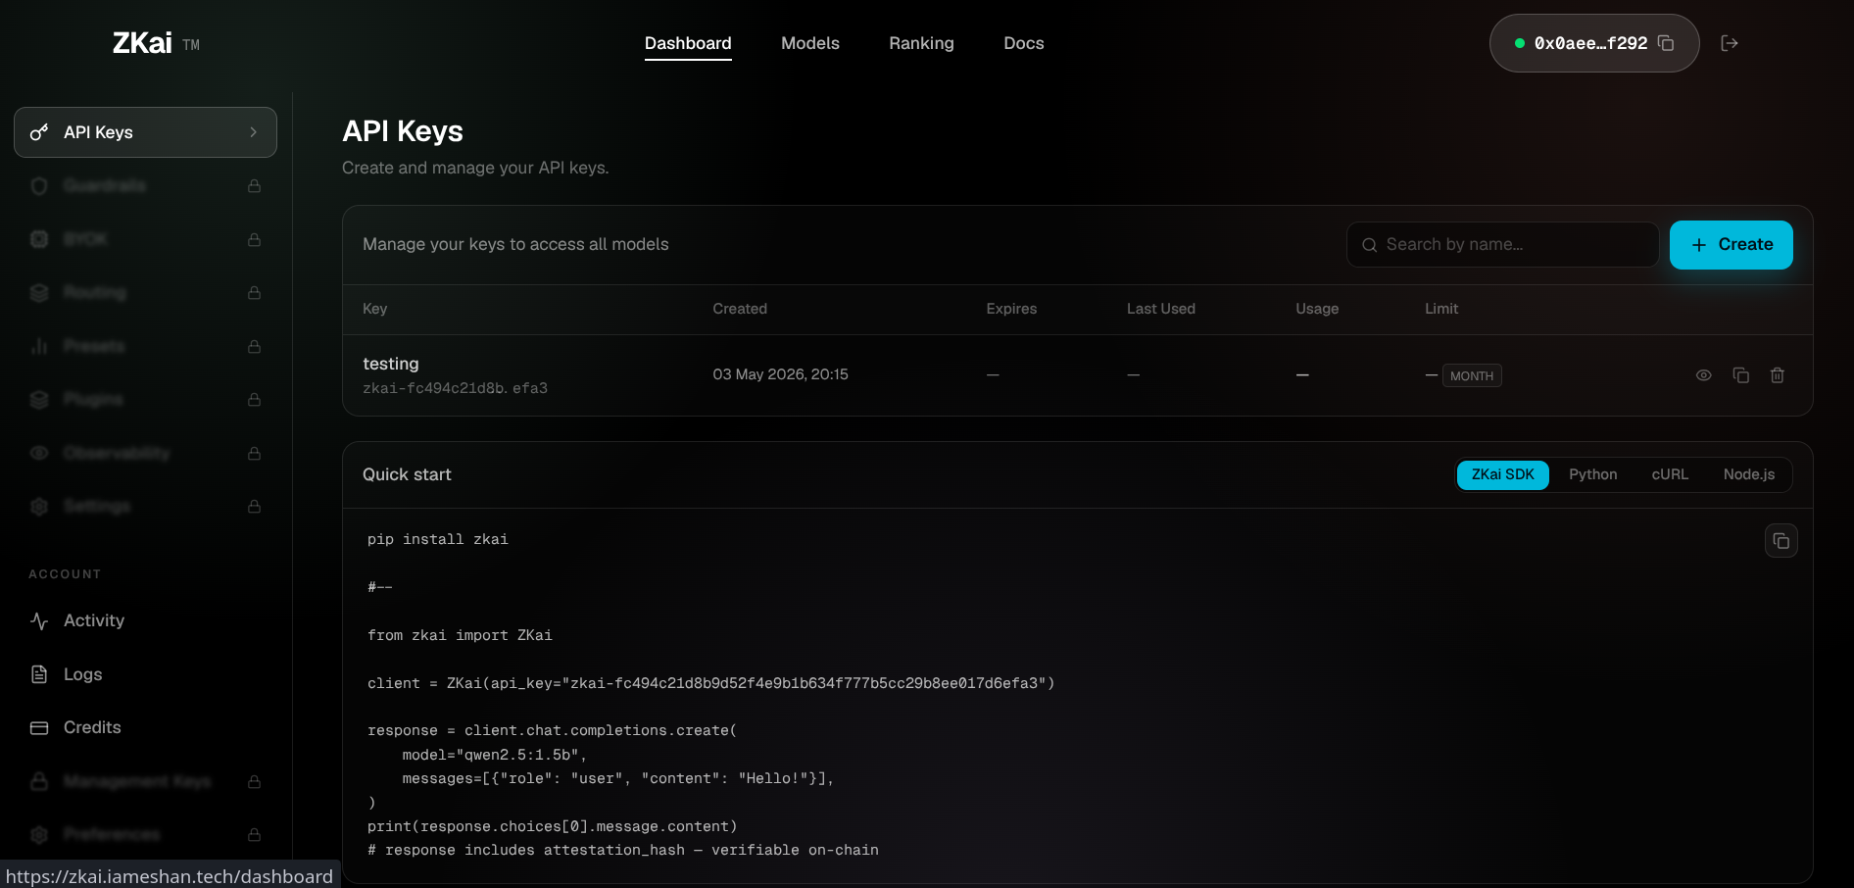Click the key icon beside API Keys
The image size is (1854, 888).
[x=39, y=132]
